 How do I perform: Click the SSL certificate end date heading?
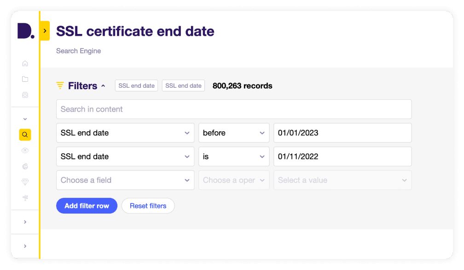[x=135, y=31]
